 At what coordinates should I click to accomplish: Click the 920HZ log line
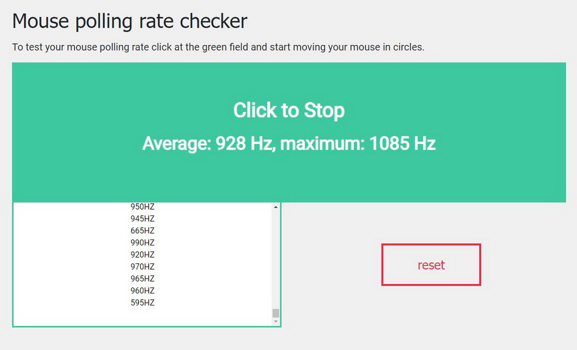143,255
